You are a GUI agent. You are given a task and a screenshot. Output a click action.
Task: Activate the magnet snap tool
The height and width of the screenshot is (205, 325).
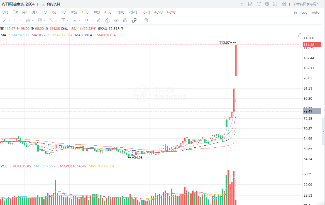coord(125,20)
